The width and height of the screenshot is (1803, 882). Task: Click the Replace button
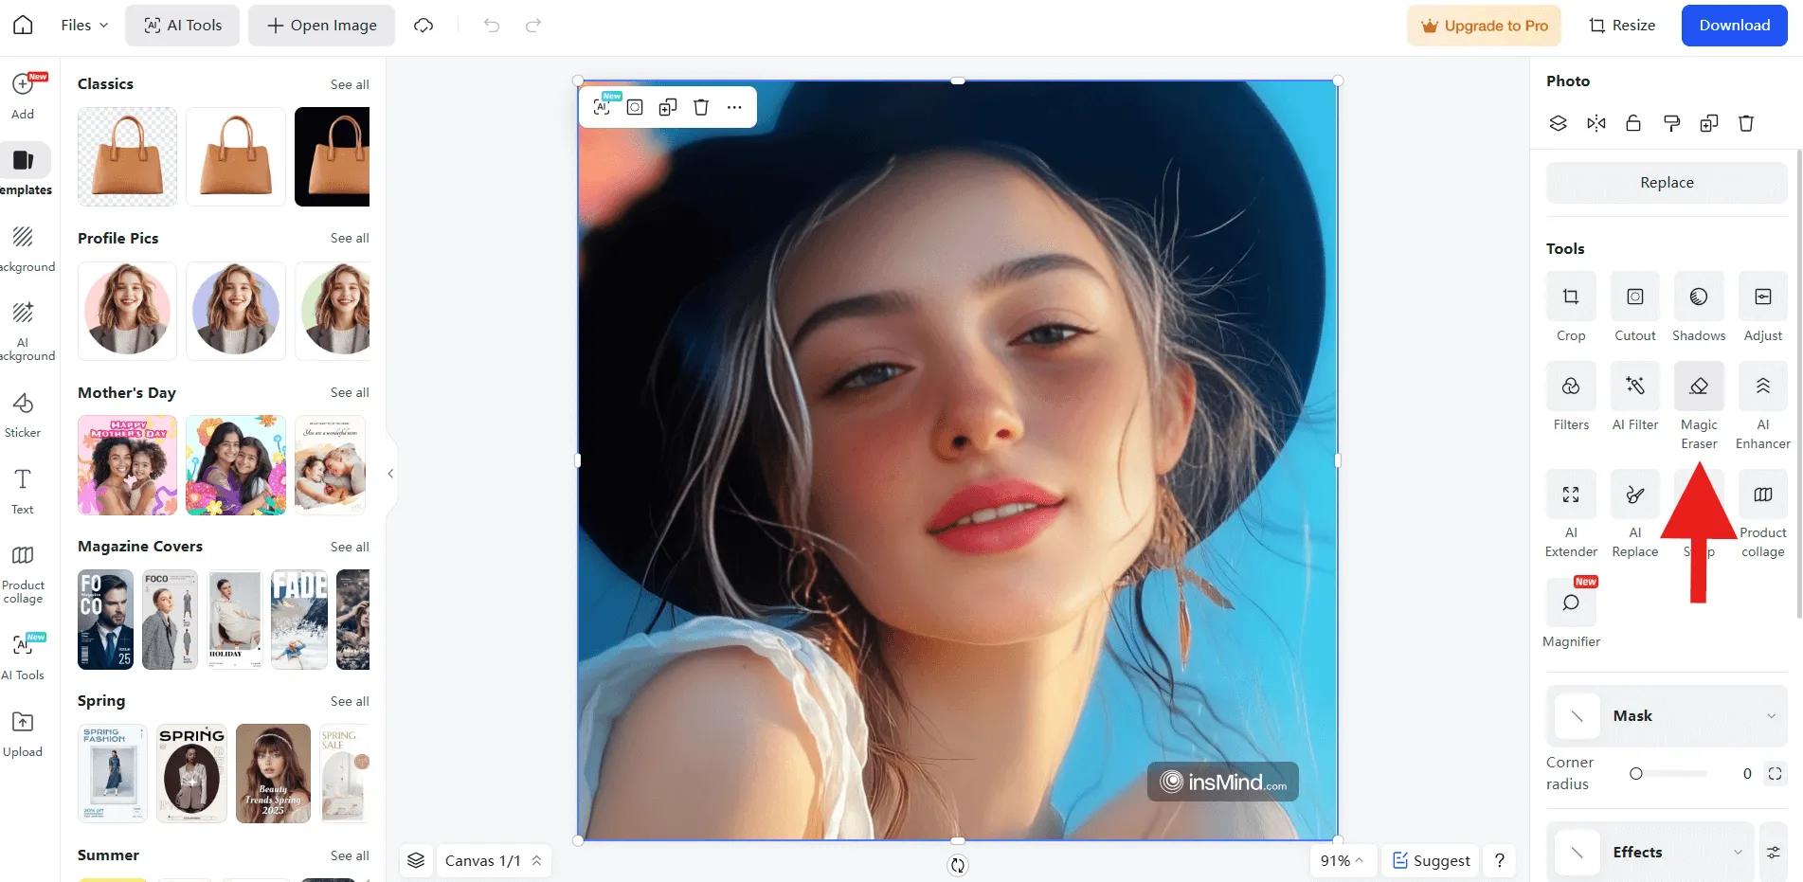[x=1667, y=183]
